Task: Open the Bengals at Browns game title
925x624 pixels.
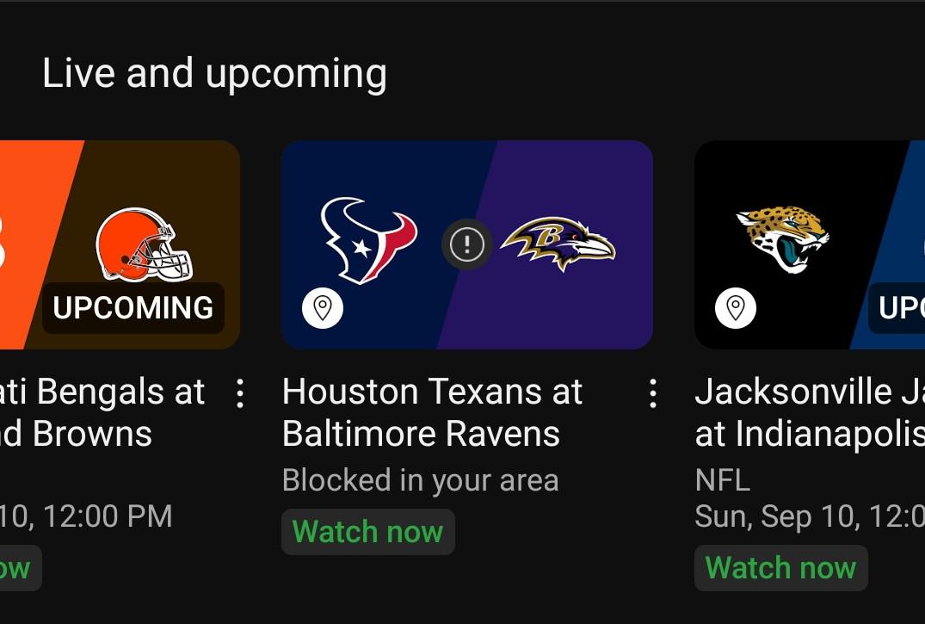Action: click(103, 413)
